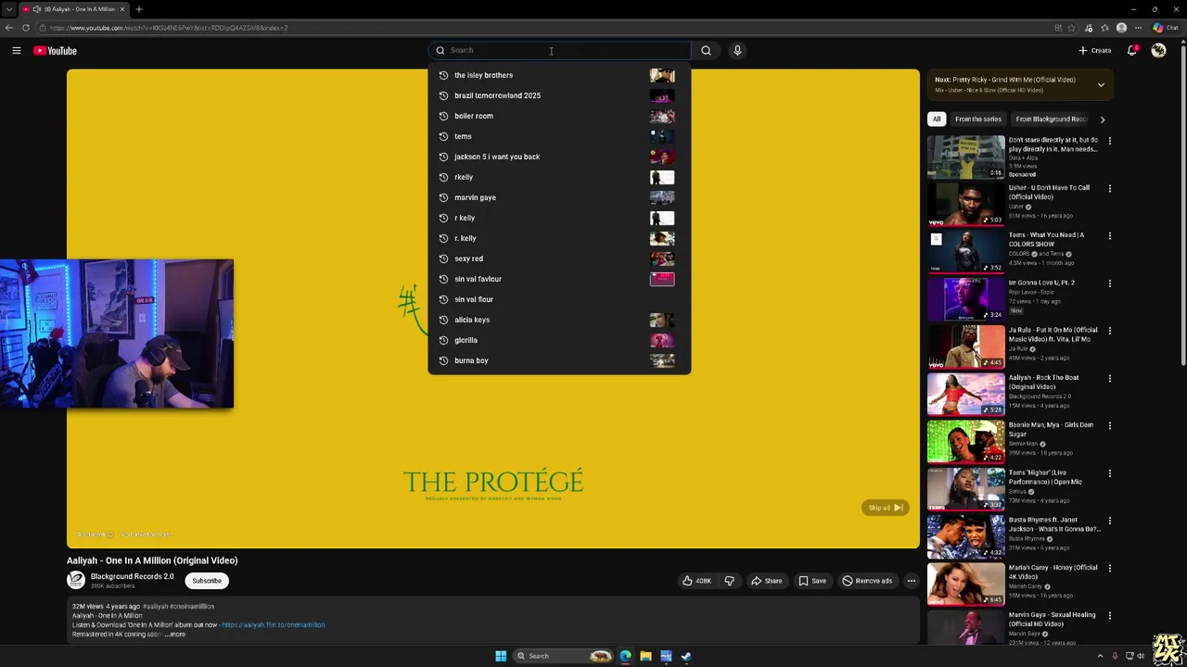Open Blackground Records 2.0 channel avatar
This screenshot has width=1187, height=667.
(x=76, y=581)
